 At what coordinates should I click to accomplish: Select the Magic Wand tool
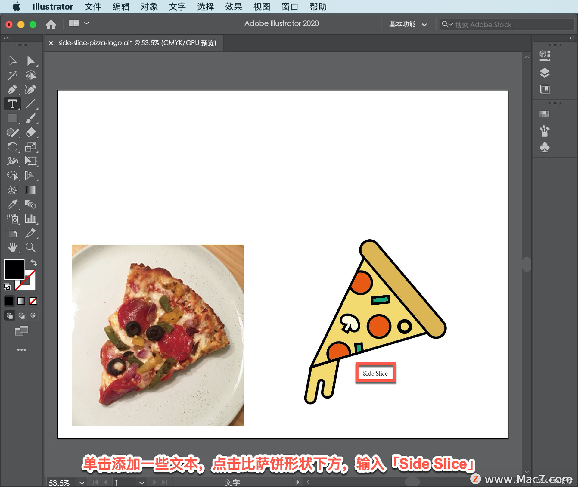[12, 75]
